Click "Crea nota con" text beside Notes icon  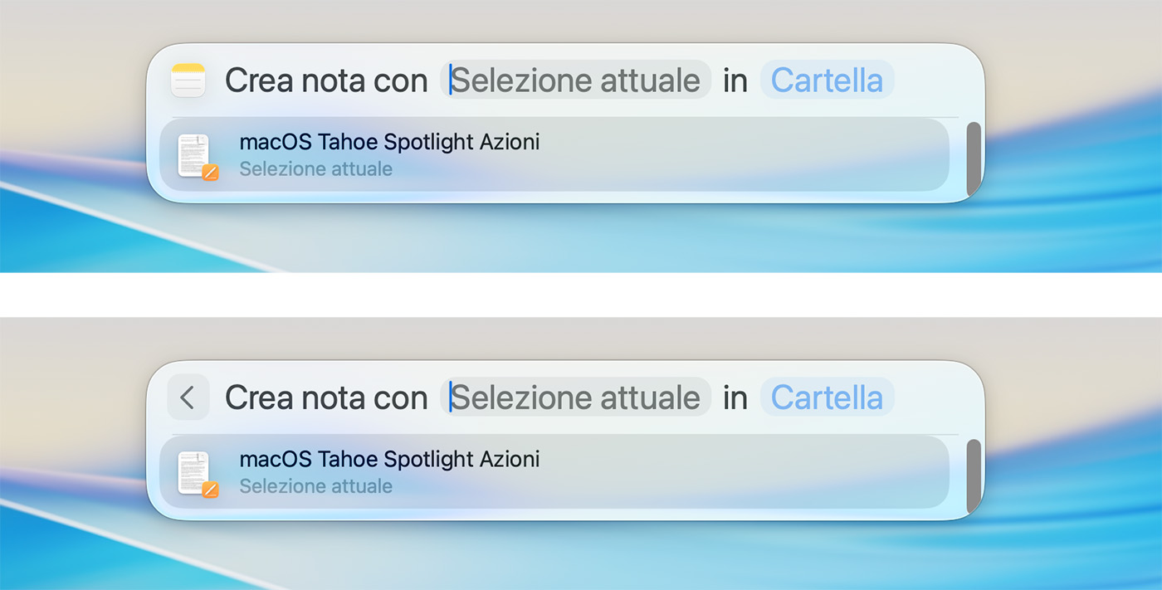click(x=326, y=80)
